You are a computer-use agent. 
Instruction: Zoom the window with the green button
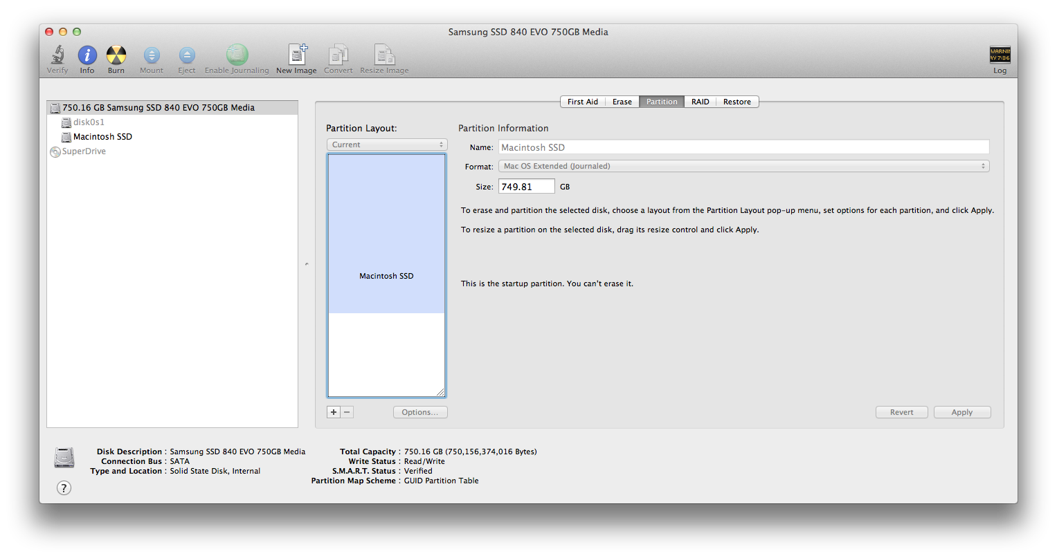coord(77,32)
